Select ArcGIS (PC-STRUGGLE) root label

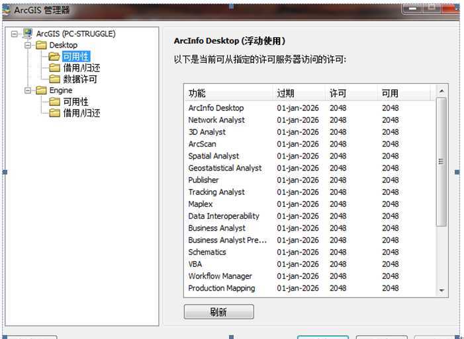point(75,34)
